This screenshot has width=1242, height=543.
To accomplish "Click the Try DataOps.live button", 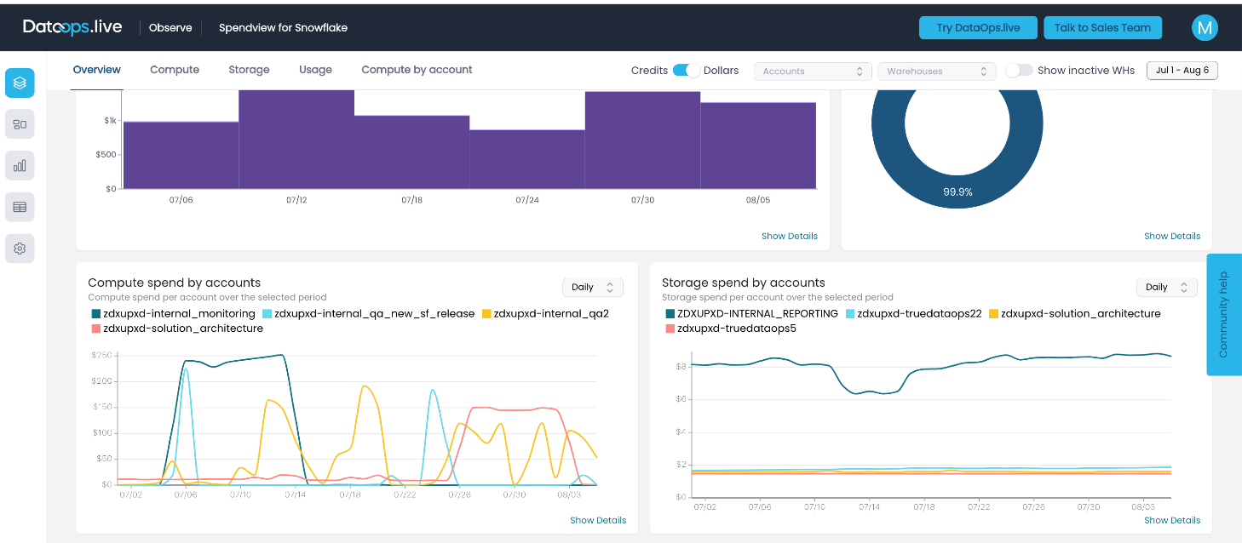I will pyautogui.click(x=978, y=27).
